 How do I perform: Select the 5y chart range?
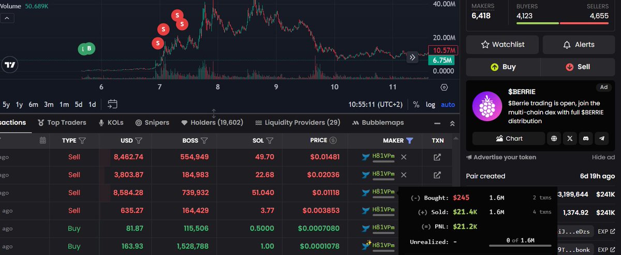(x=6, y=104)
